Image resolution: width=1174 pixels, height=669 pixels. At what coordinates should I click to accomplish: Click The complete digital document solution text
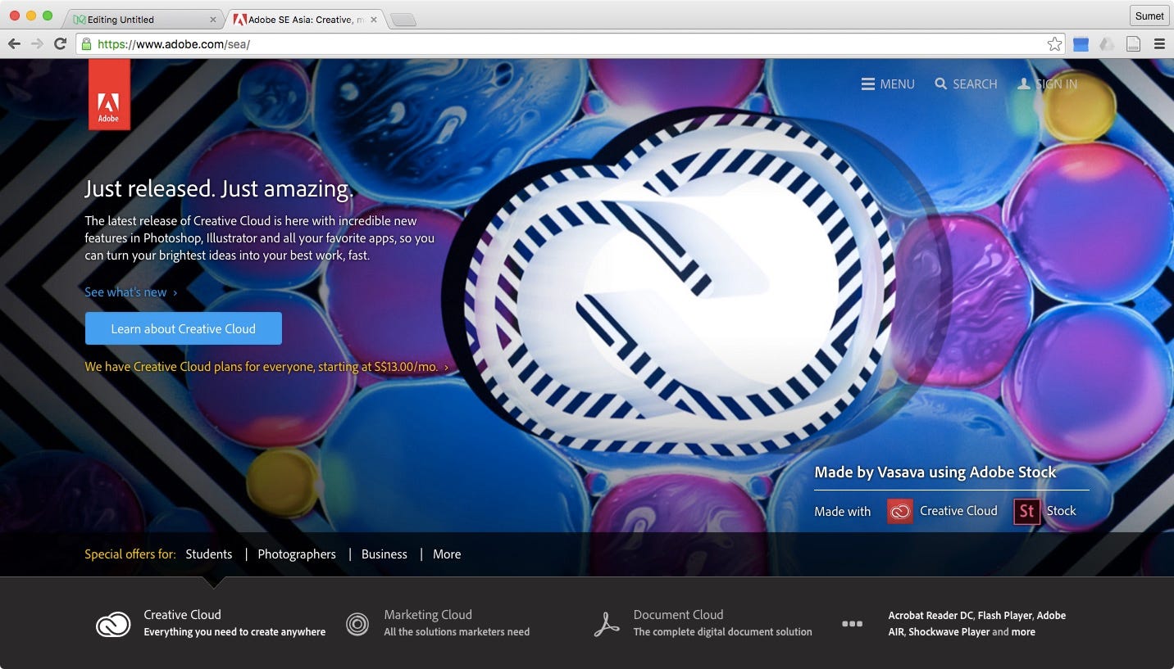(722, 632)
